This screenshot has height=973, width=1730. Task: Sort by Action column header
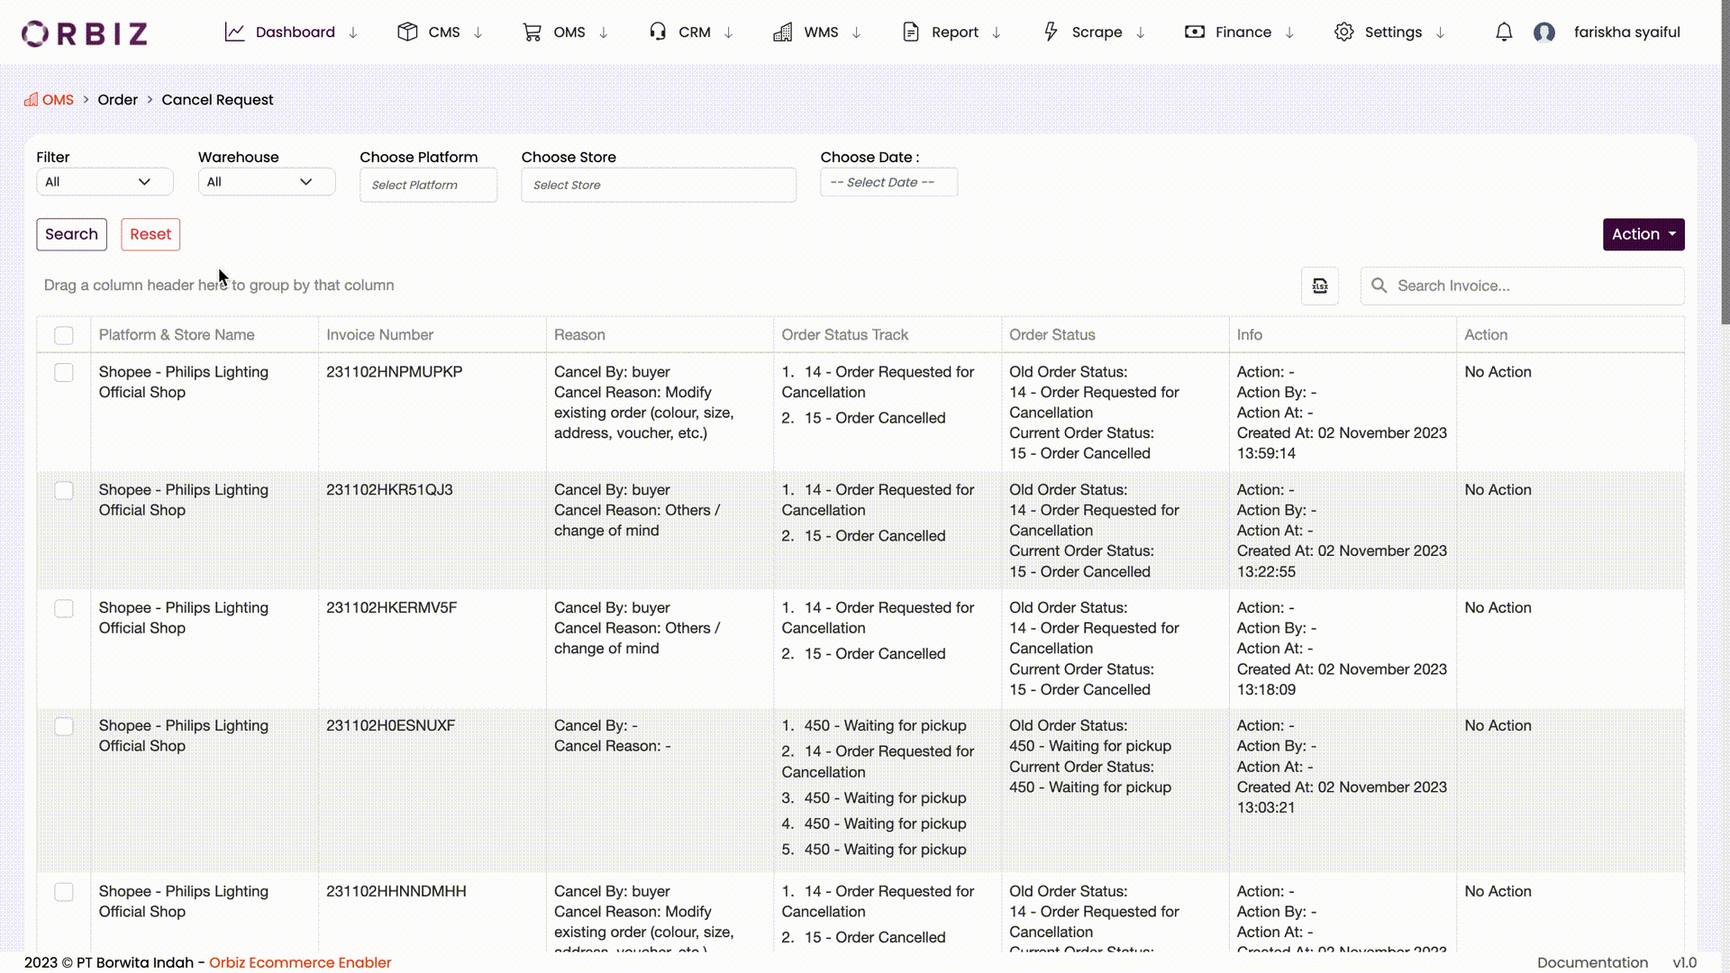coord(1486,335)
